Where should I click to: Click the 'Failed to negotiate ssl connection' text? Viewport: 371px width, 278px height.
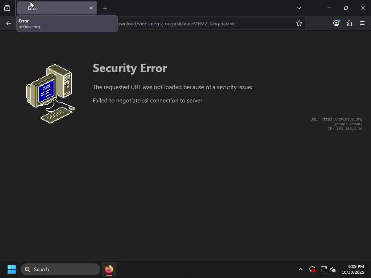click(147, 101)
